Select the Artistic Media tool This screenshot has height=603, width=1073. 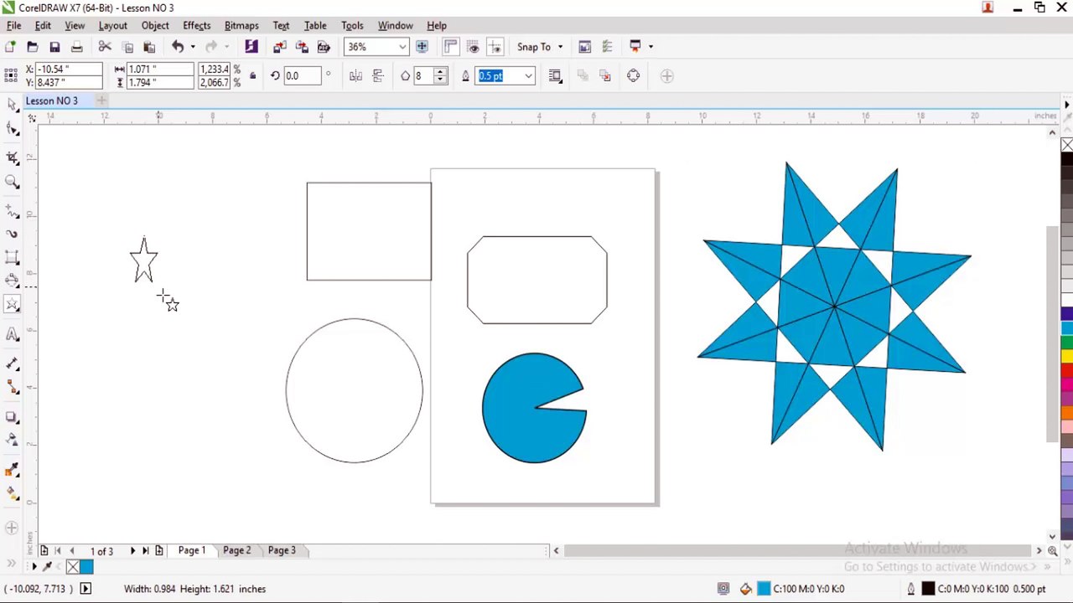coord(12,234)
